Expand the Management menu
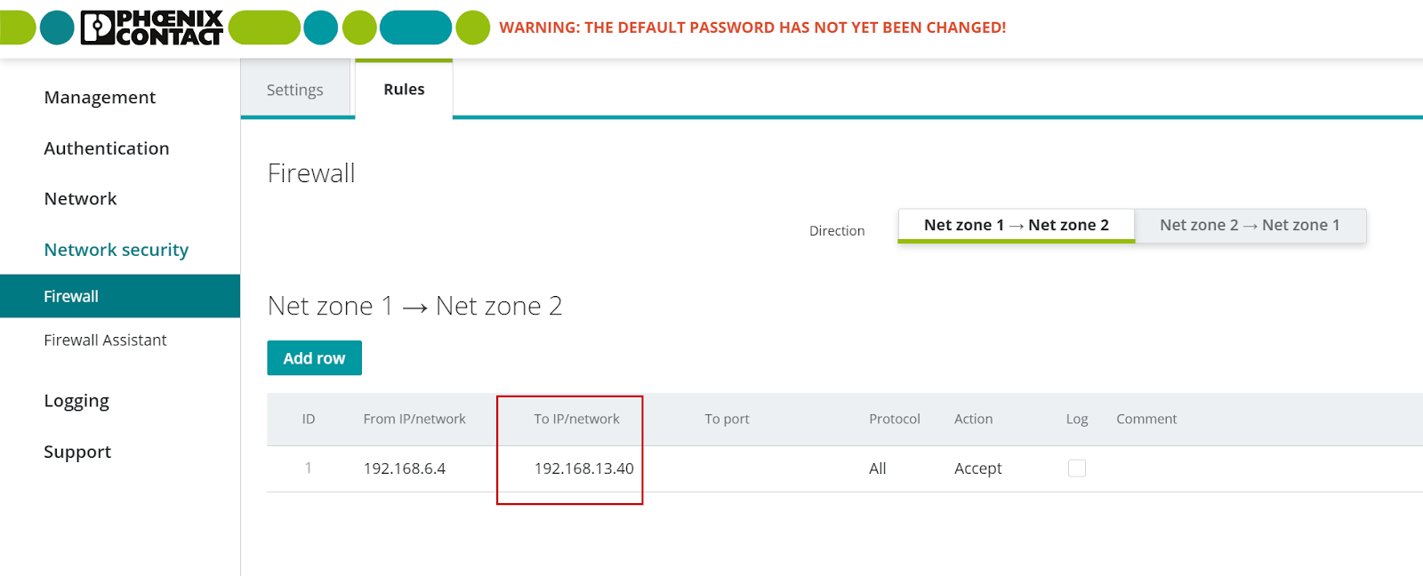 click(100, 98)
